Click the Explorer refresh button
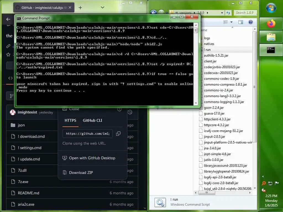This screenshot has width=283, height=212. pos(228,13)
